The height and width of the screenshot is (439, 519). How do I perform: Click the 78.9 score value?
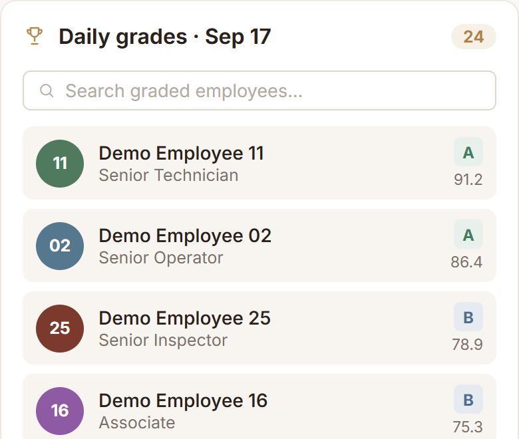point(467,345)
